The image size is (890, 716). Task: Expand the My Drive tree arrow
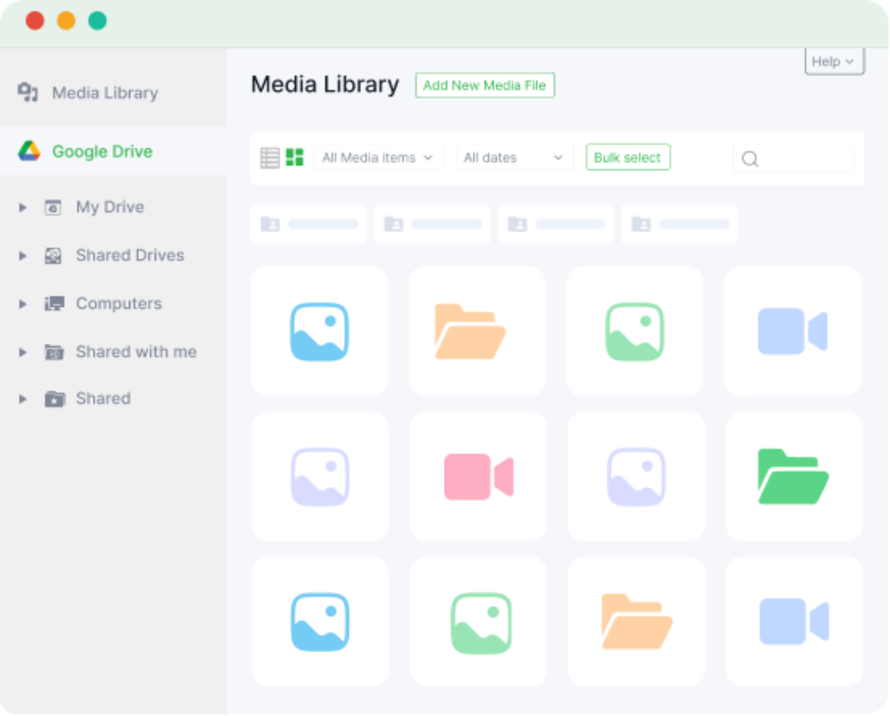tap(22, 208)
